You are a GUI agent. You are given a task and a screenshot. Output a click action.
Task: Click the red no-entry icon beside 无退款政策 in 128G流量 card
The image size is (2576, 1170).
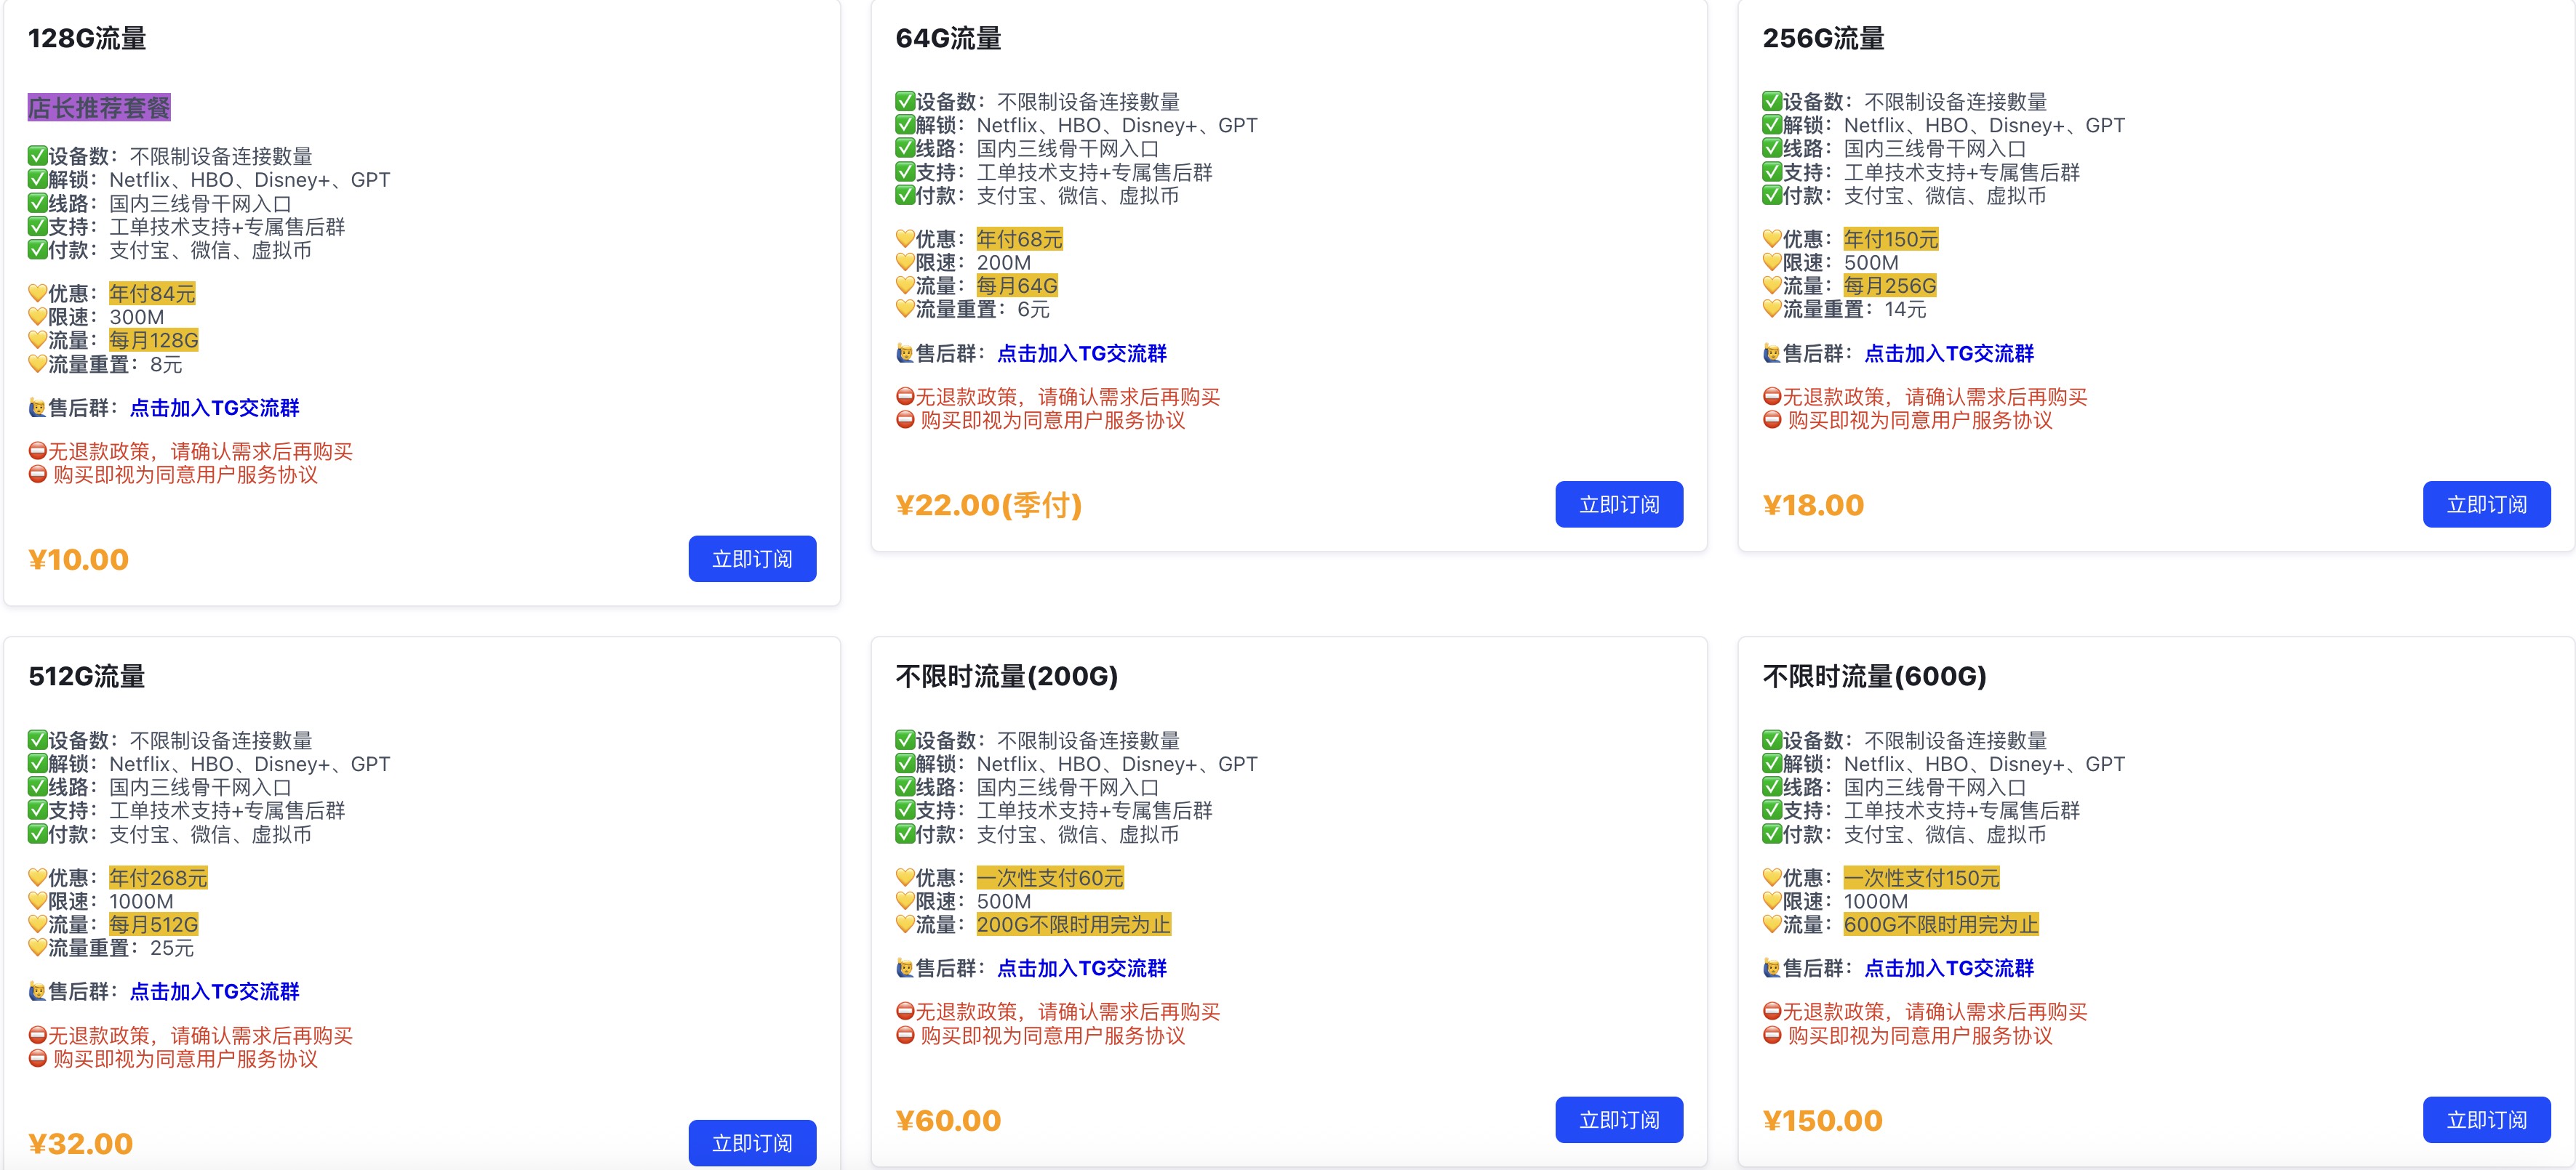click(38, 451)
